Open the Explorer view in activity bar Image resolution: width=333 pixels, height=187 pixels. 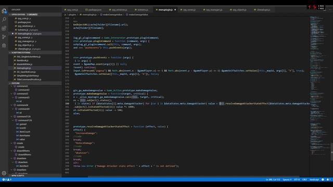[x=4, y=11]
